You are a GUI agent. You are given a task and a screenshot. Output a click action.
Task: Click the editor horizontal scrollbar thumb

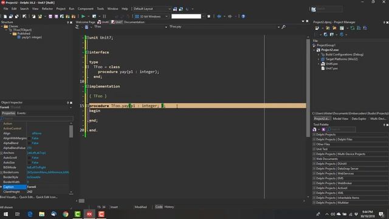81,201
